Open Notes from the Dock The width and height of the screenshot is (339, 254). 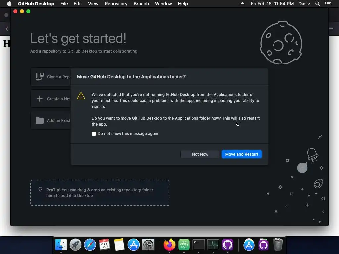(x=119, y=245)
